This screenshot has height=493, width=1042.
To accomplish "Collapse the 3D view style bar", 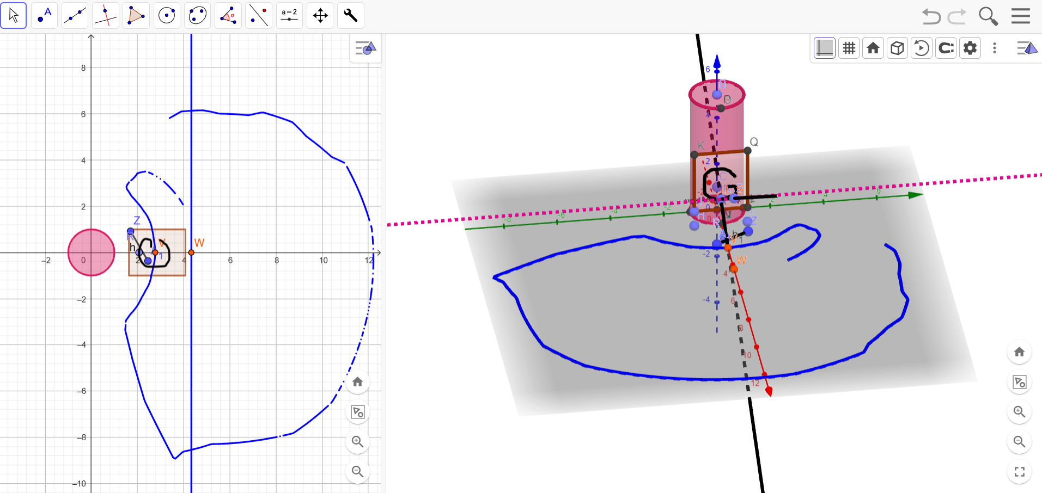I will coord(1027,48).
